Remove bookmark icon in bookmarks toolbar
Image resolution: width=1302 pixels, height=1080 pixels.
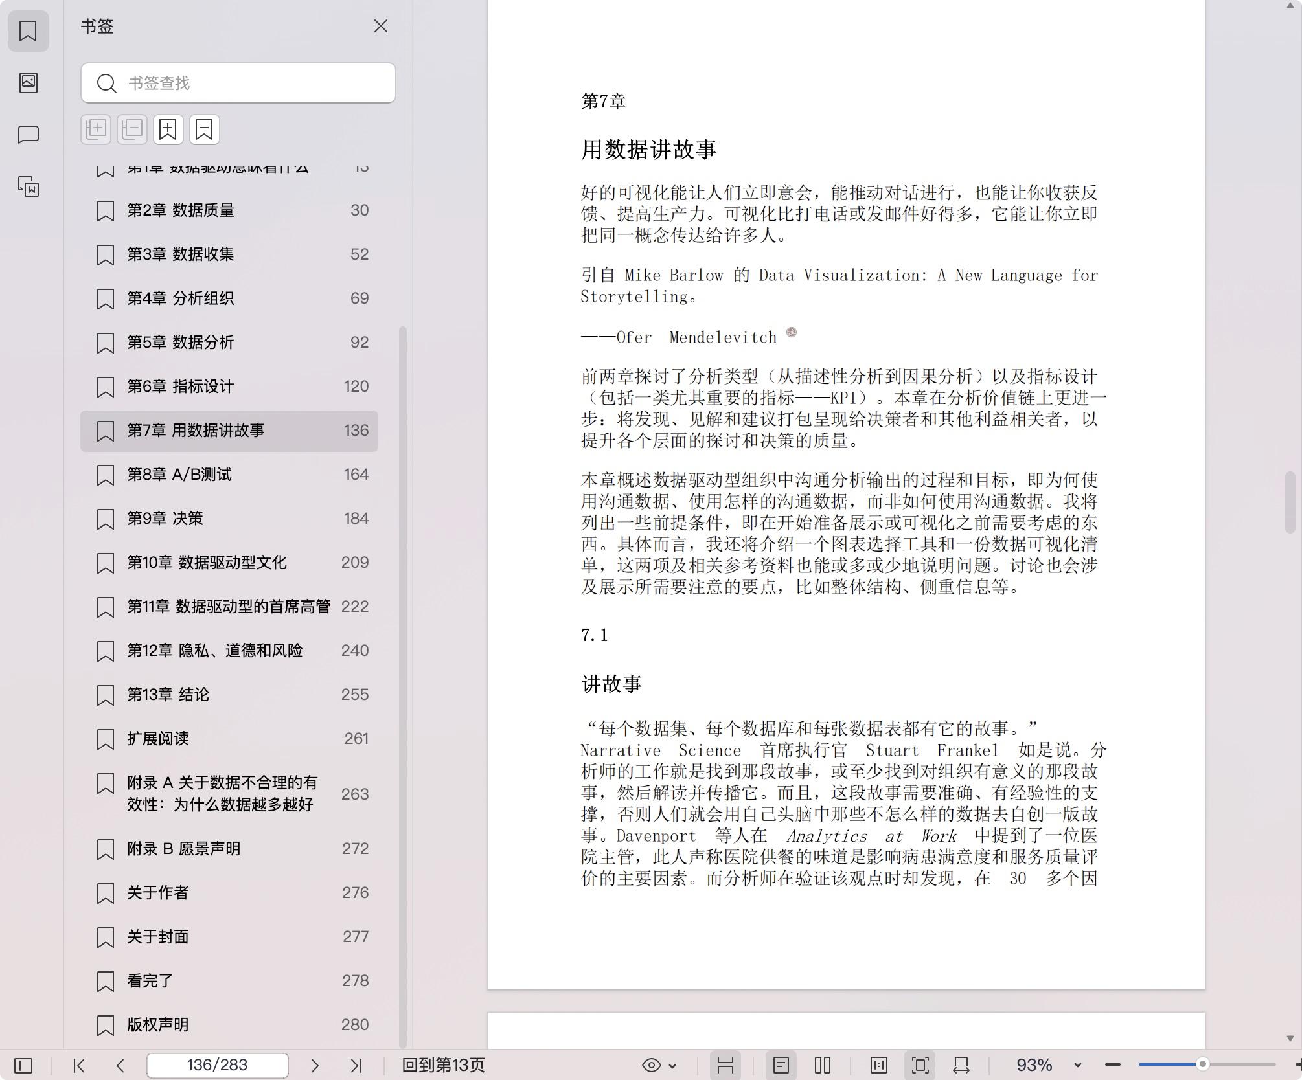(205, 129)
